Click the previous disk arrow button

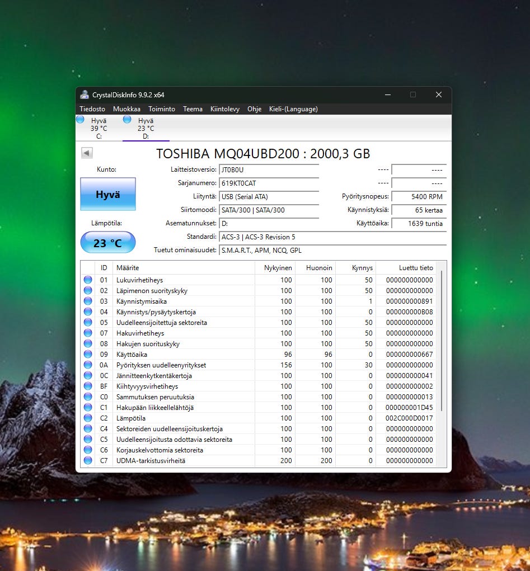[87, 153]
